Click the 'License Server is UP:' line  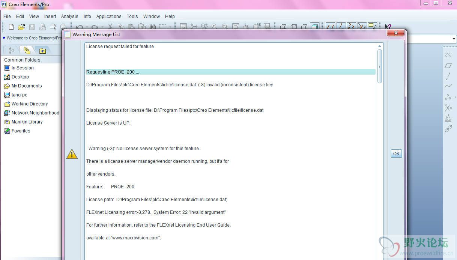pos(108,123)
